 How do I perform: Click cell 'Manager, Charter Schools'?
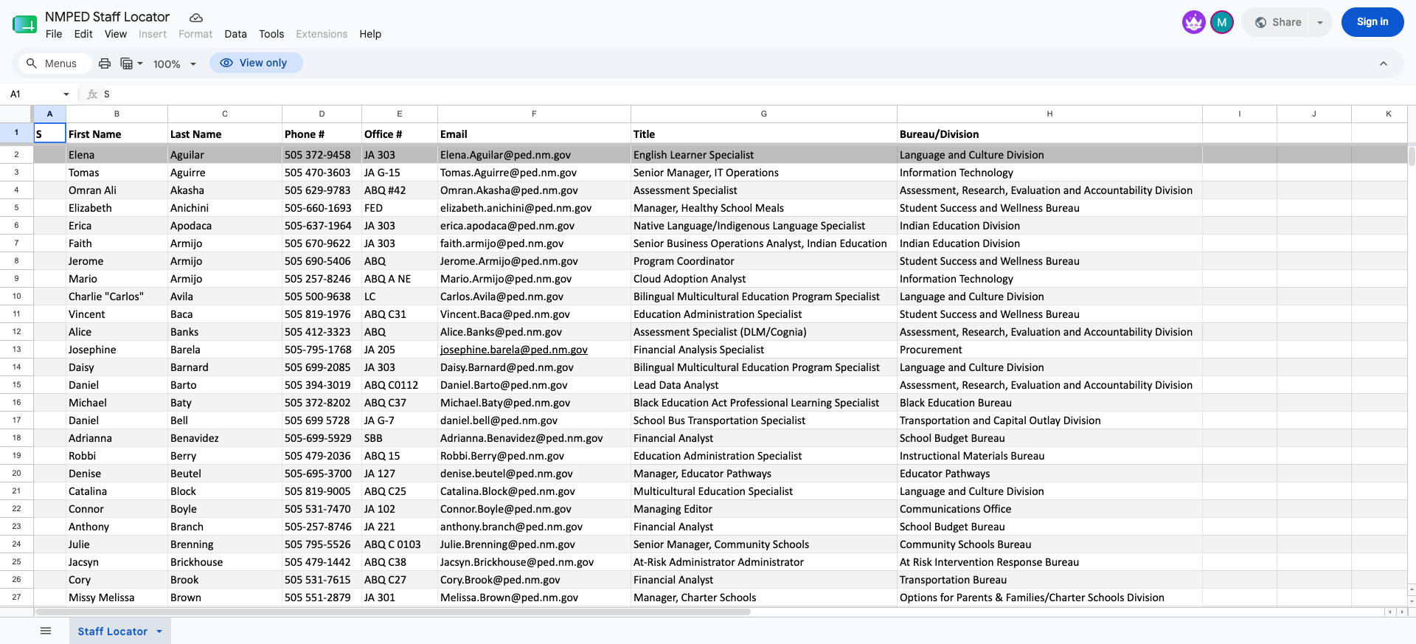point(763,598)
